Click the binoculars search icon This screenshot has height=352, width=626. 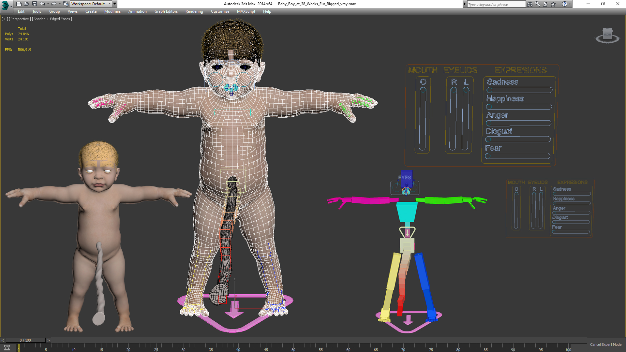pyautogui.click(x=530, y=4)
